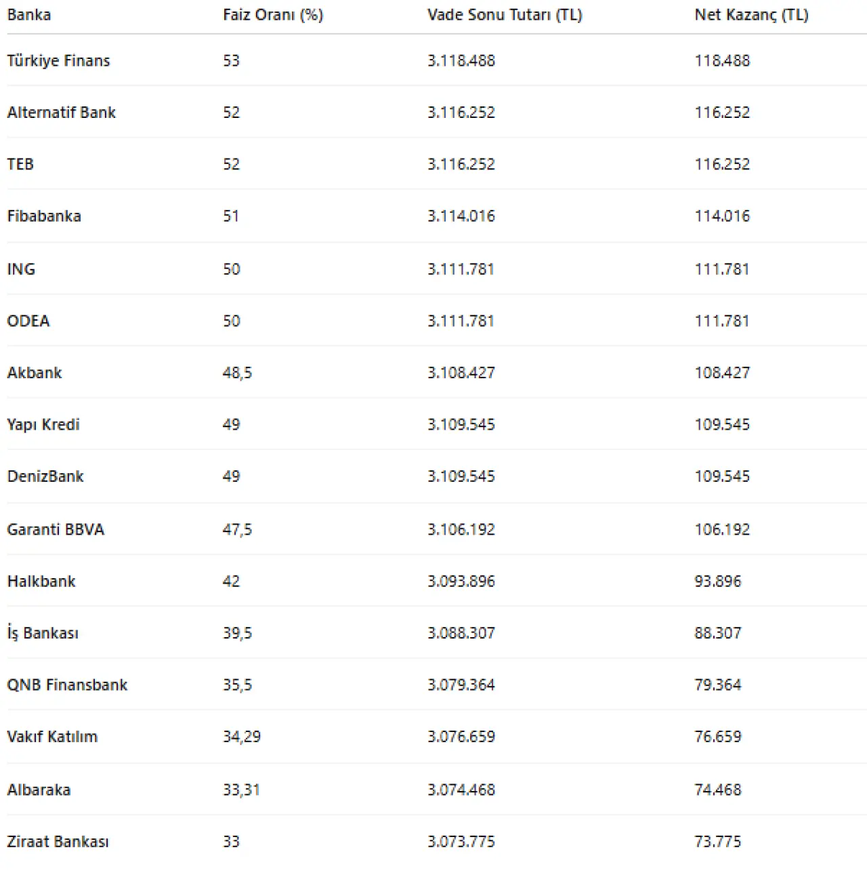This screenshot has height=873, width=867.
Task: Click the Faiz Oranı (%) column header
Action: pyautogui.click(x=273, y=15)
